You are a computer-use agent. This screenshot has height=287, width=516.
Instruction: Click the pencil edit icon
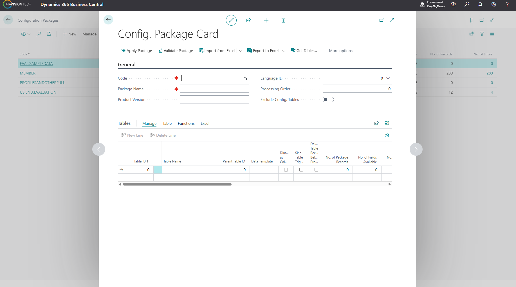pyautogui.click(x=231, y=20)
